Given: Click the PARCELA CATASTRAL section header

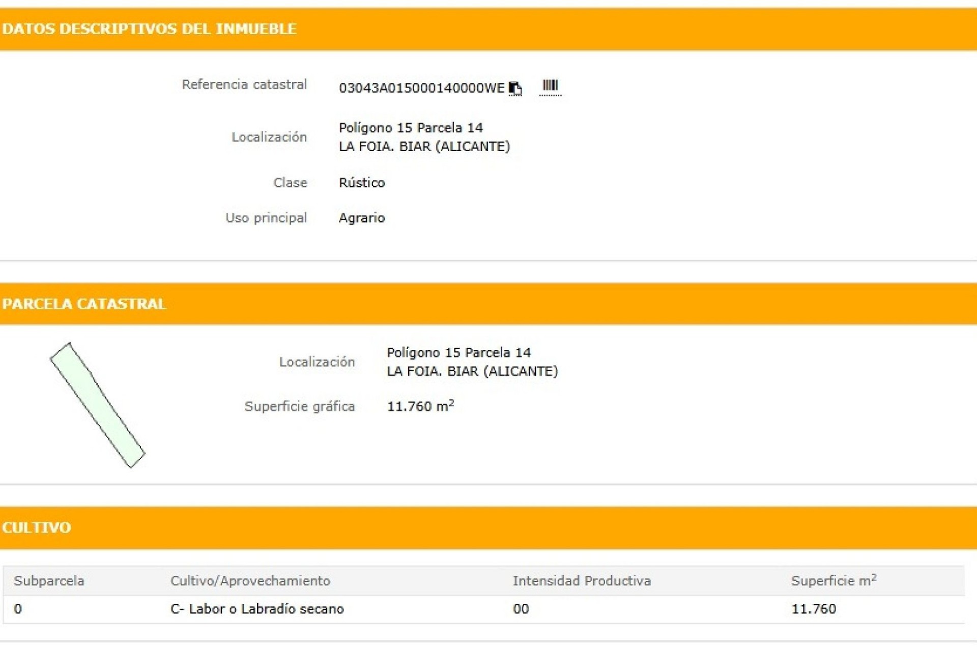Looking at the screenshot, I should (84, 304).
